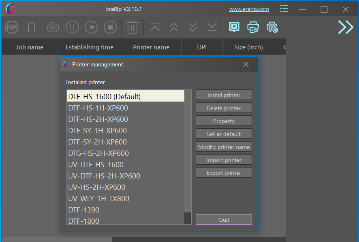Viewport: 359px width, 242px height.
Task: Click the Quit button
Action: click(224, 220)
